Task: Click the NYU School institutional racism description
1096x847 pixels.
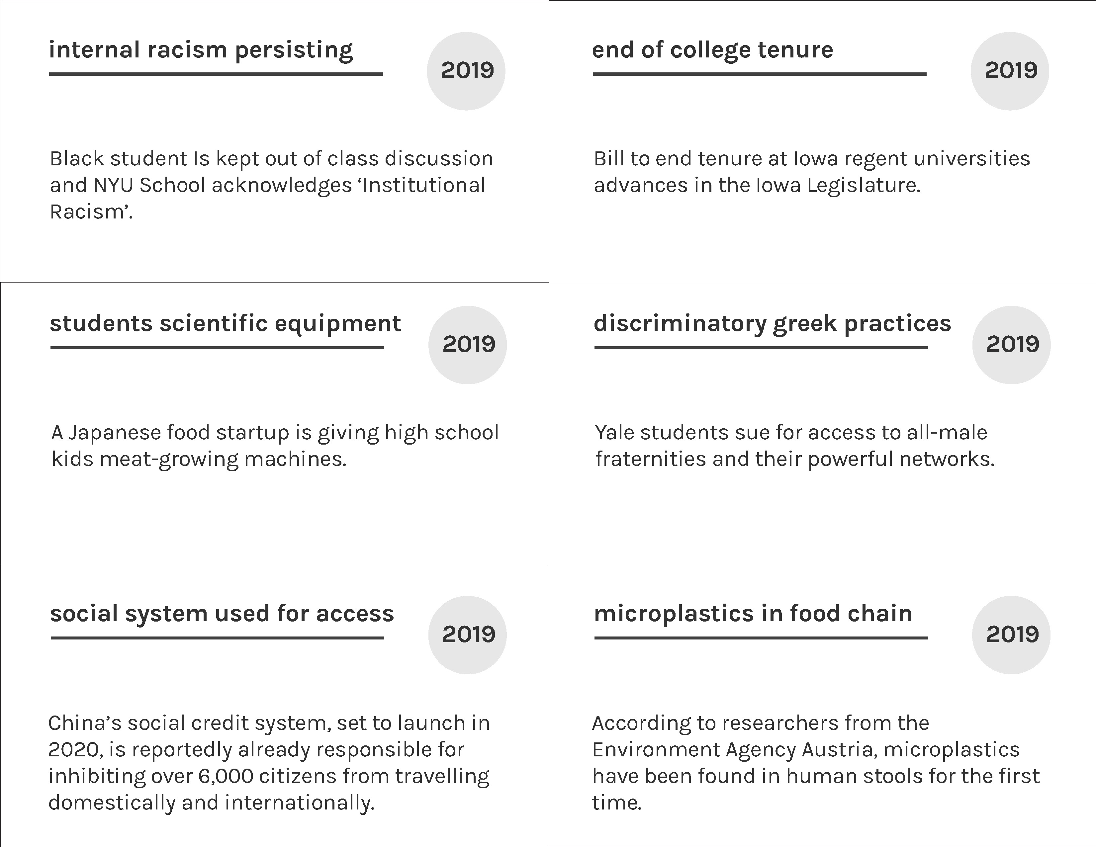Action: point(271,185)
